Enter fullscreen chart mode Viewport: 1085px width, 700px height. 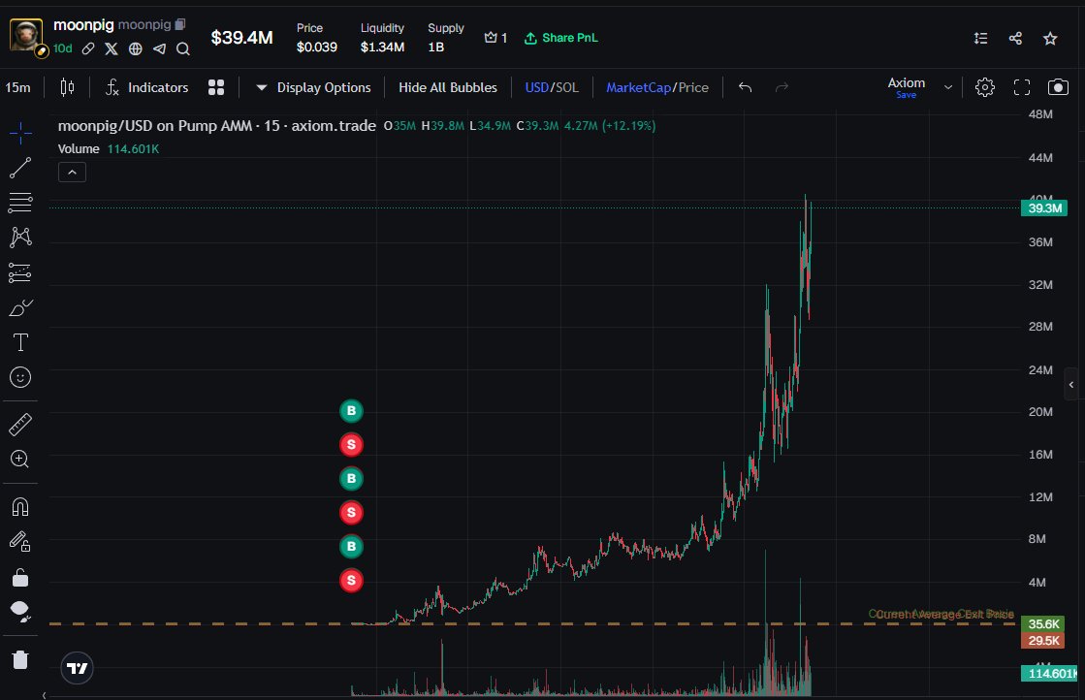[1021, 87]
